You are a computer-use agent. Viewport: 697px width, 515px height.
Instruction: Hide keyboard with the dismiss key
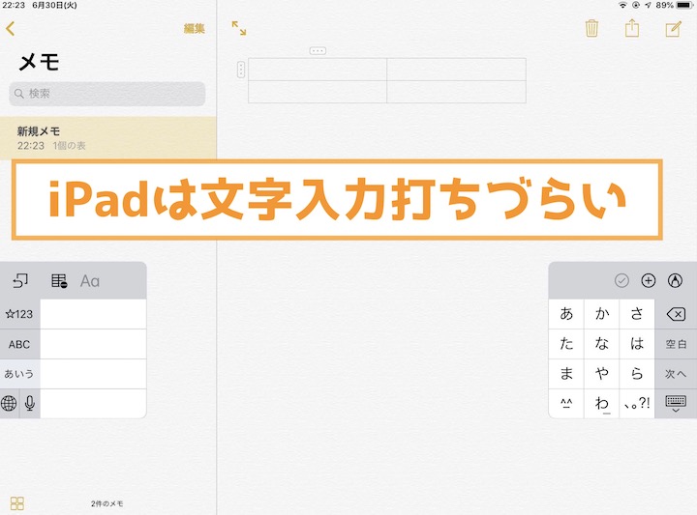pos(676,404)
